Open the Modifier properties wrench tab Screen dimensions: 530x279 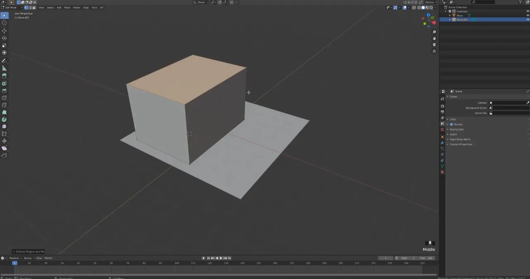click(442, 142)
